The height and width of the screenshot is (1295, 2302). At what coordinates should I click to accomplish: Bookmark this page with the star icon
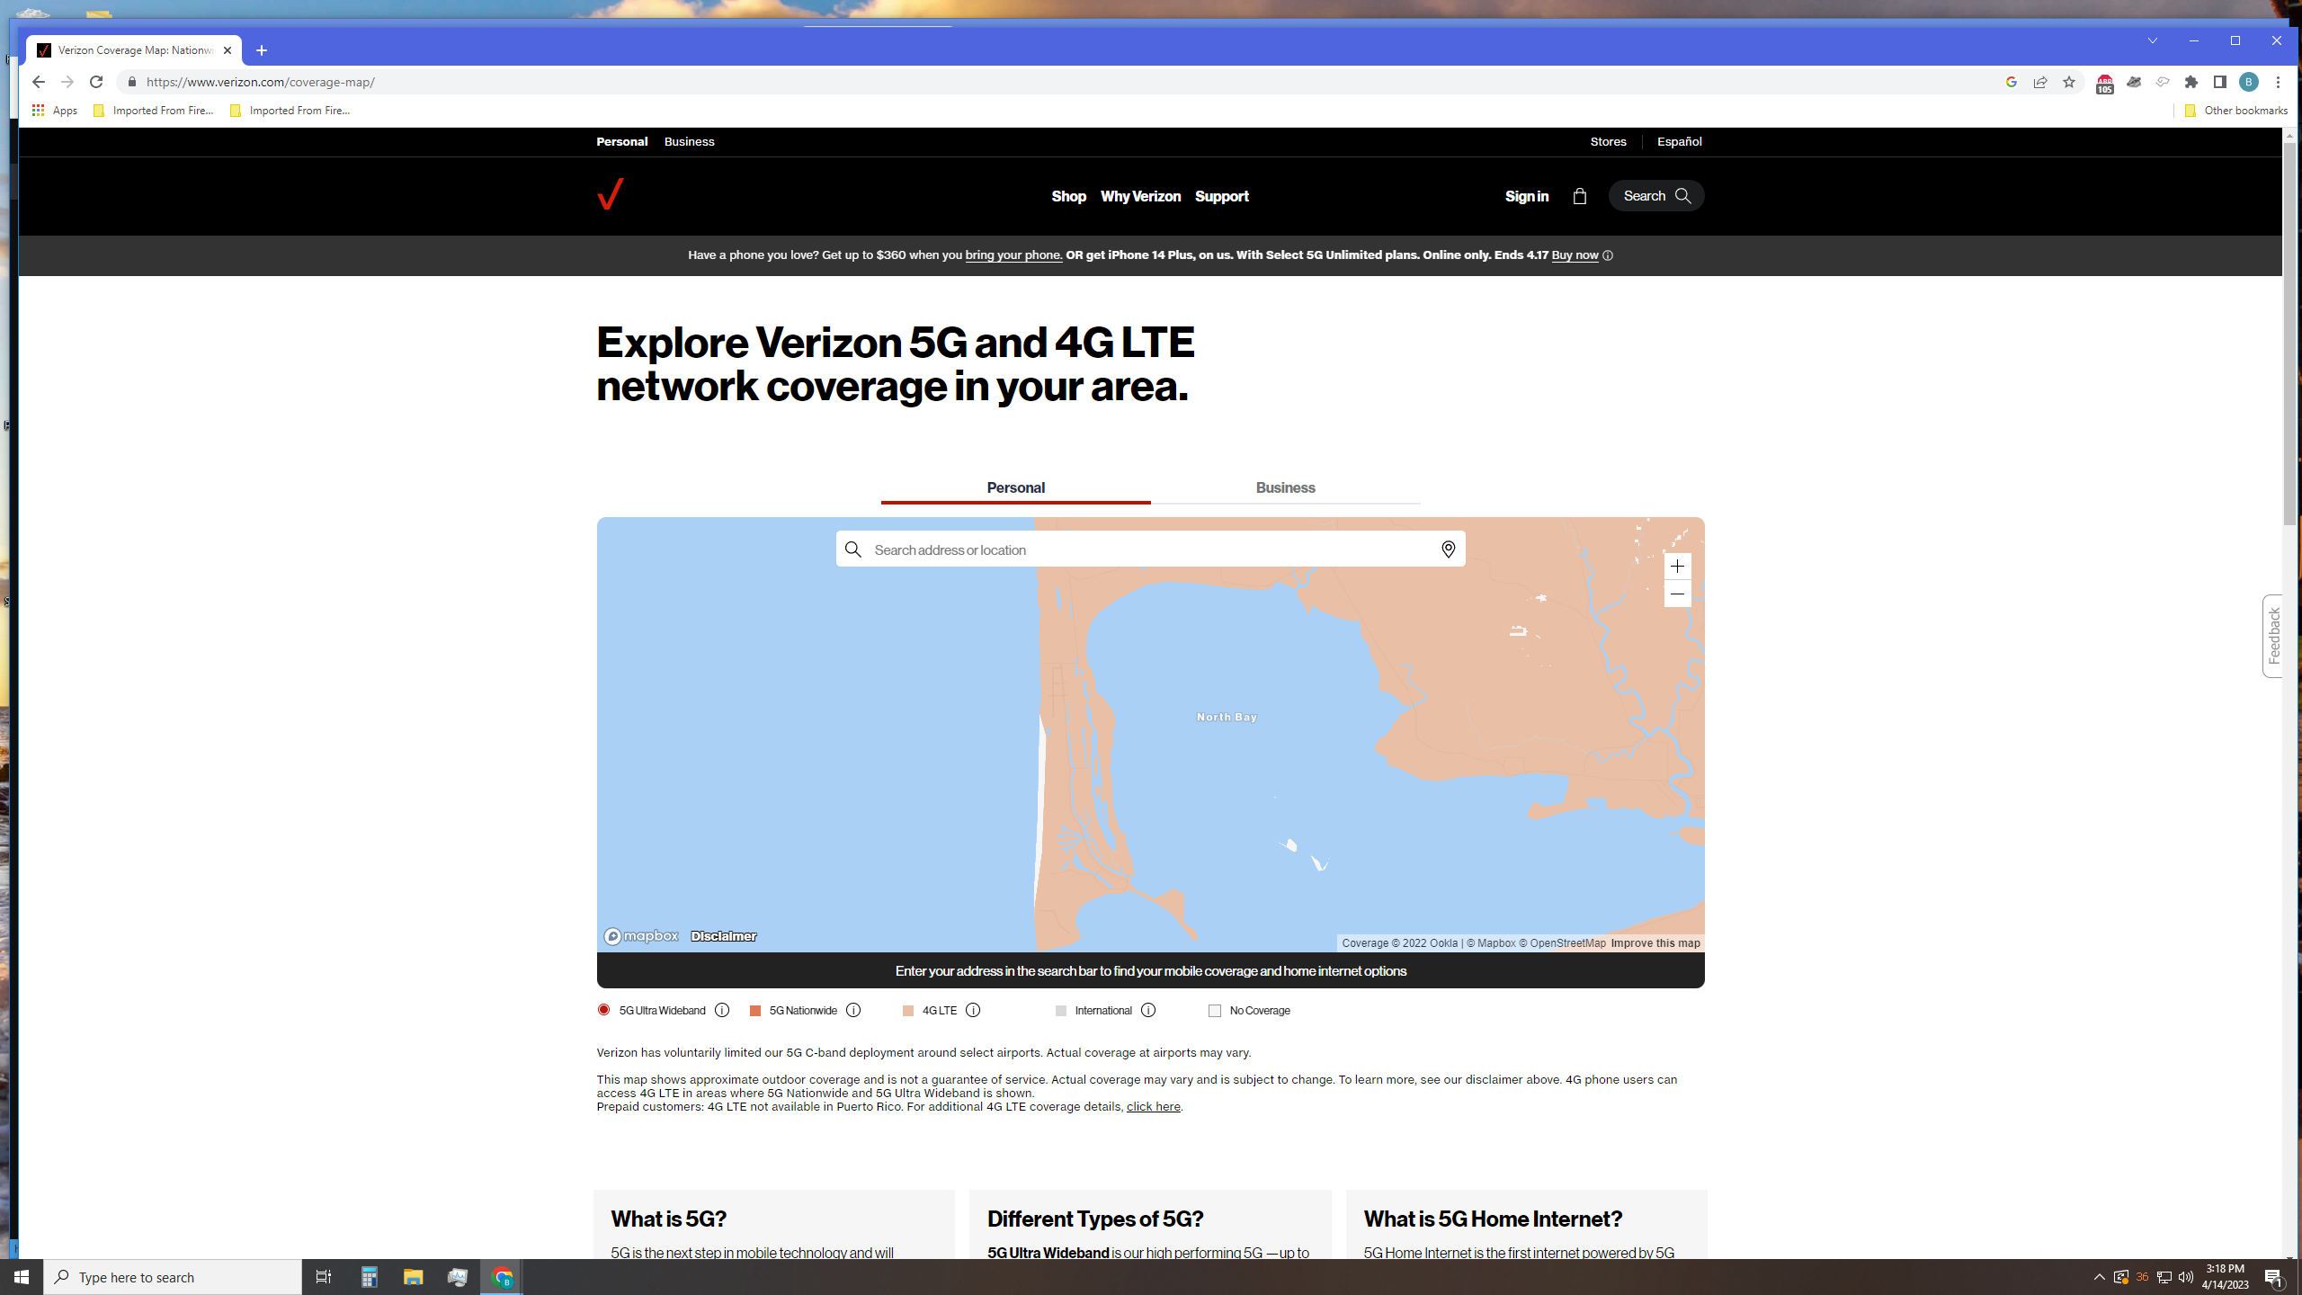click(2069, 82)
